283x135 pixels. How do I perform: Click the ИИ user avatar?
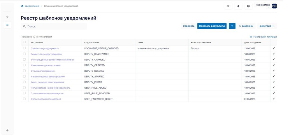pyautogui.click(x=274, y=6)
